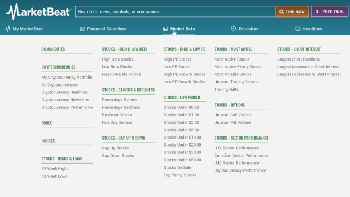The width and height of the screenshot is (350, 197).
Task: Open Unusual Put Volume link
Action: click(x=233, y=122)
